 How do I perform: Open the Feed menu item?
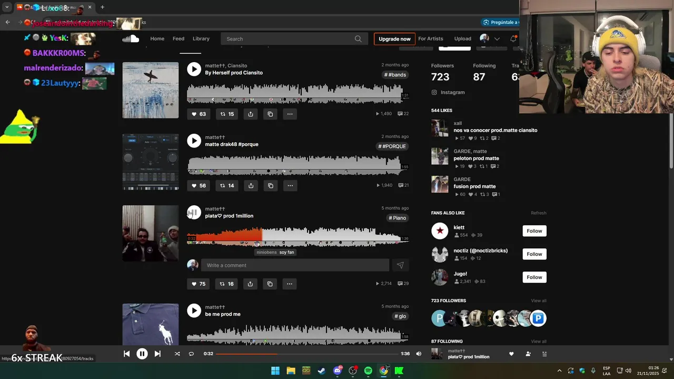[179, 38]
